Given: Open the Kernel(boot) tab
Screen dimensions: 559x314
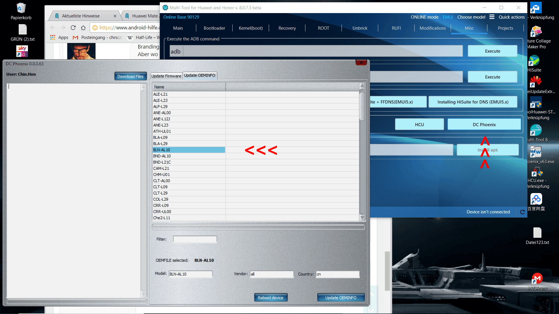Looking at the screenshot, I should pyautogui.click(x=251, y=28).
